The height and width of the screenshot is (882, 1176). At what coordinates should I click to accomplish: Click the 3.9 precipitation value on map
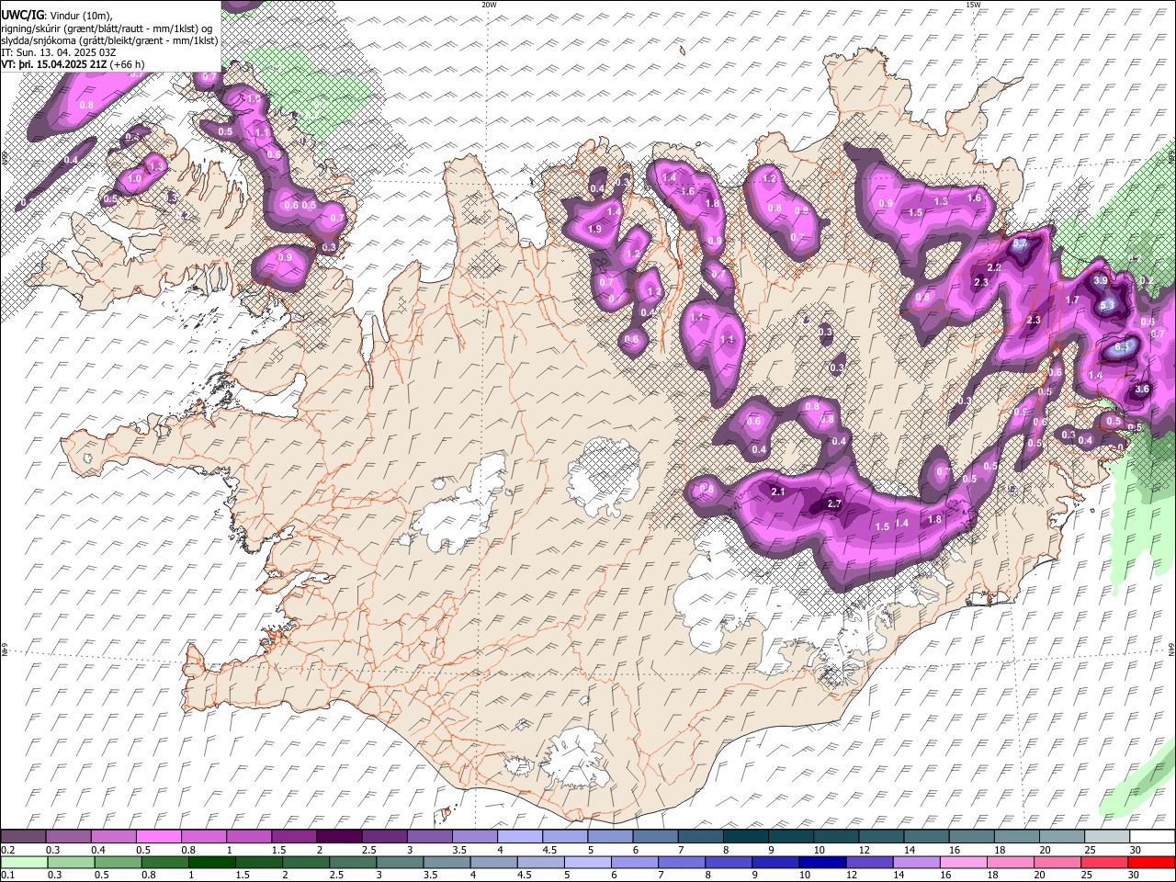[1101, 280]
